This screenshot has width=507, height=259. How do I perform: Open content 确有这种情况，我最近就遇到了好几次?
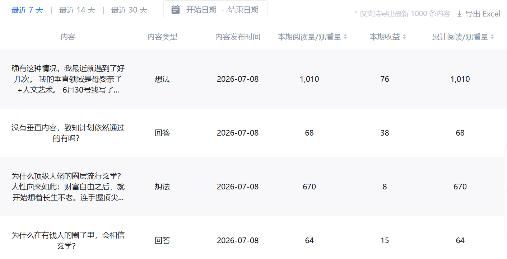(68, 79)
